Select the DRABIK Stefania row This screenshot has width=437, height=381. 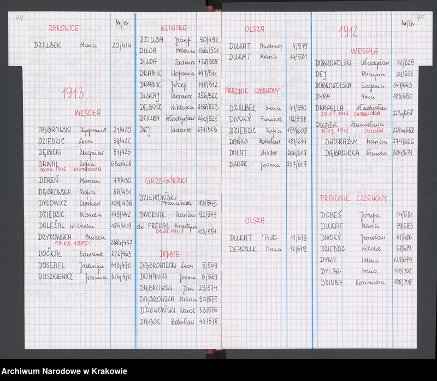coord(179,73)
